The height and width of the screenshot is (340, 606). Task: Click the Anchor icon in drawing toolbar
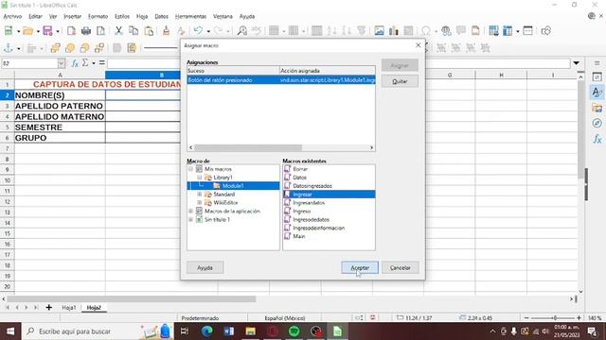coord(9,48)
